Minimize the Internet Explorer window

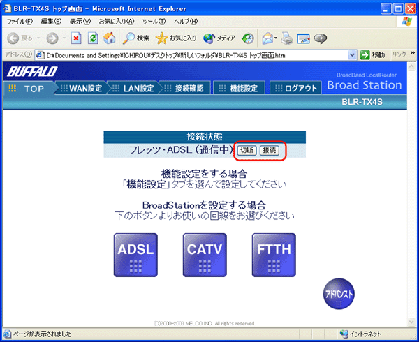coord(385,9)
